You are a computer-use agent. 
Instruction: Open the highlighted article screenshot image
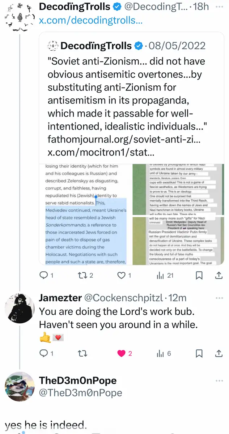click(x=85, y=214)
